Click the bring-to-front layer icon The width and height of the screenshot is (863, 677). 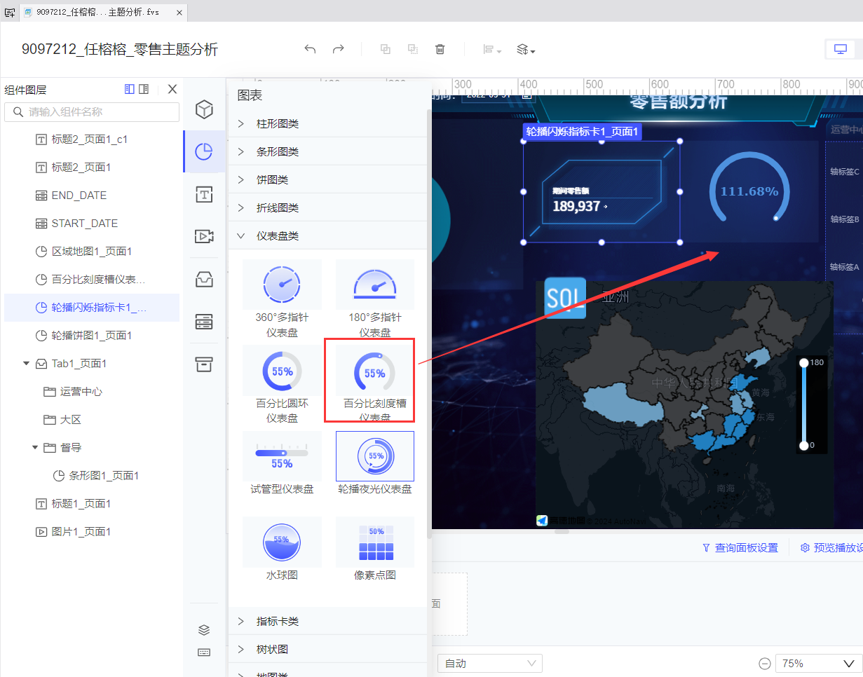coord(385,49)
